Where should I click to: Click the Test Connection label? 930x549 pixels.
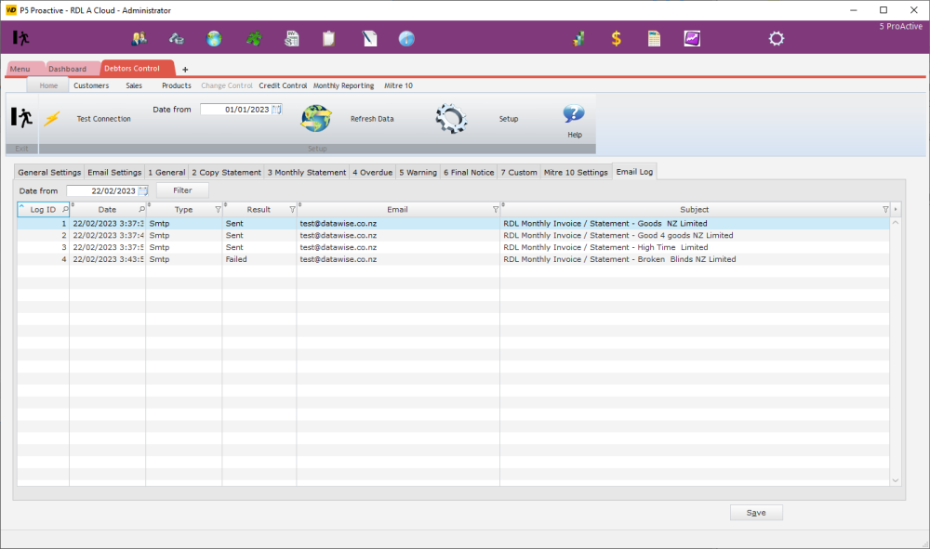pyautogui.click(x=104, y=119)
